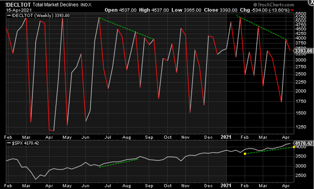
Task: Click the 2250 price axis label
Action: 301,82
